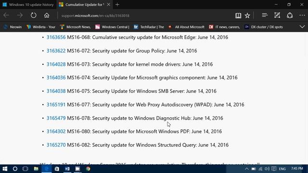Open the Windows Start menu

[5, 169]
